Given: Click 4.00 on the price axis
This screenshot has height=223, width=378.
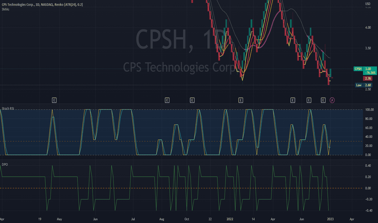Looking at the screenshot, I should click(368, 28).
